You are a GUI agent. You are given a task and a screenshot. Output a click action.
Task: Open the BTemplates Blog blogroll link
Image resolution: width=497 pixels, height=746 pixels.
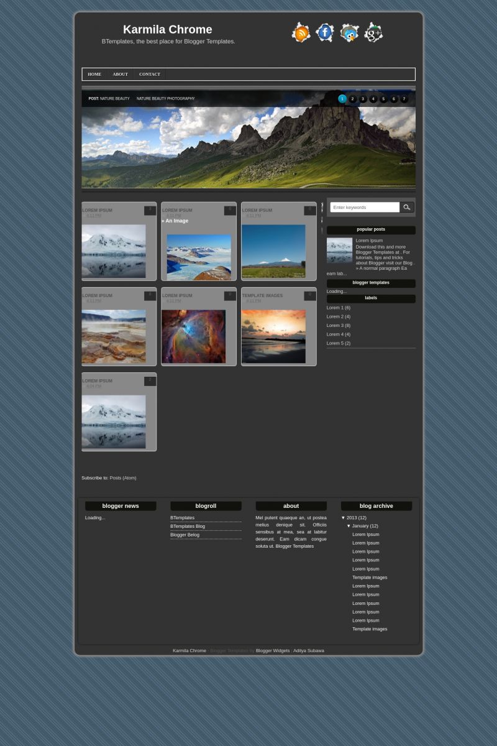click(x=188, y=526)
